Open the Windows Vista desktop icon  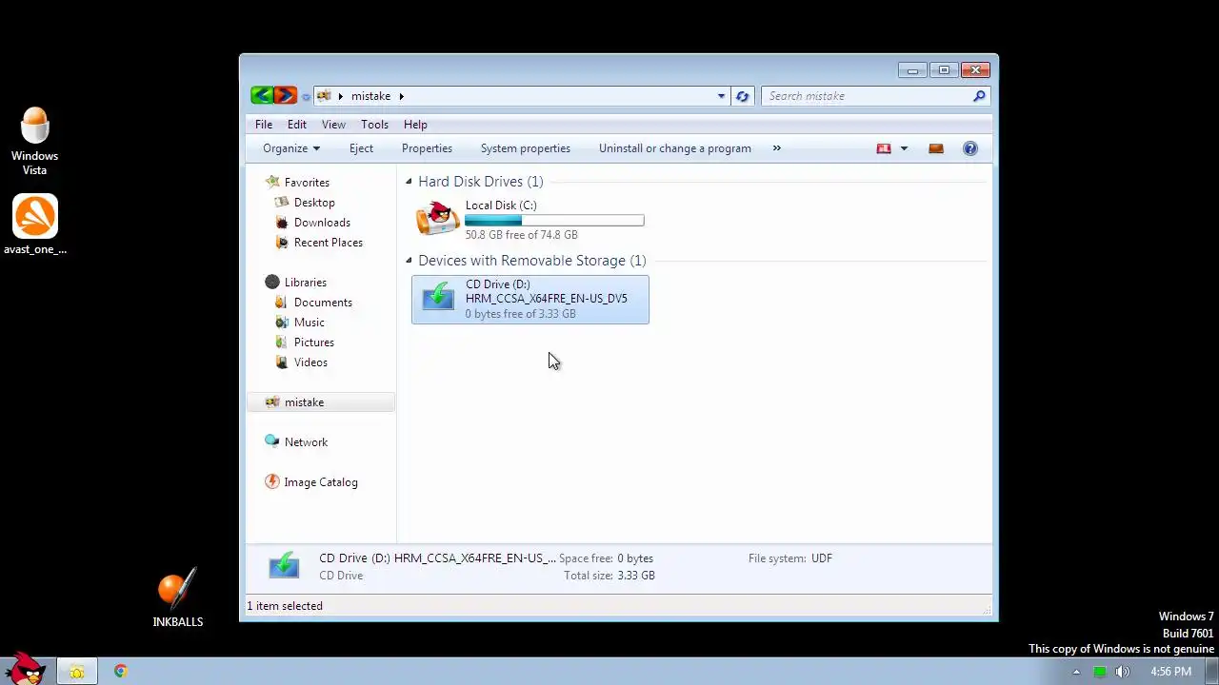(35, 142)
